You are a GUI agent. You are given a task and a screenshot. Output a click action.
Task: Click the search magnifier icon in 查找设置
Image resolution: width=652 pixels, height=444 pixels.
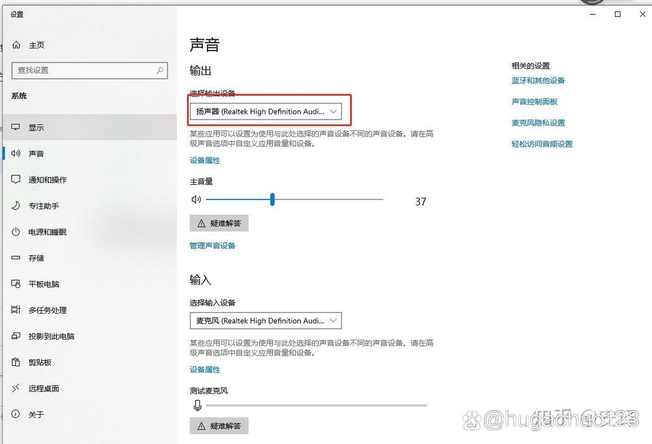coord(160,70)
